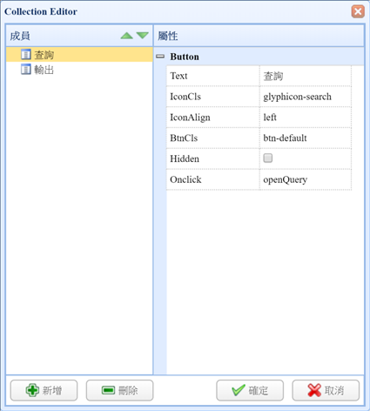
Task: Click the 成員 panel header
Action: coord(79,36)
